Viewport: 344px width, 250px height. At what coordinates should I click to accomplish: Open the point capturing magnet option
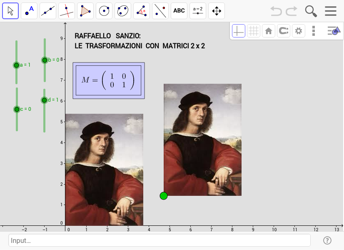coord(284,31)
